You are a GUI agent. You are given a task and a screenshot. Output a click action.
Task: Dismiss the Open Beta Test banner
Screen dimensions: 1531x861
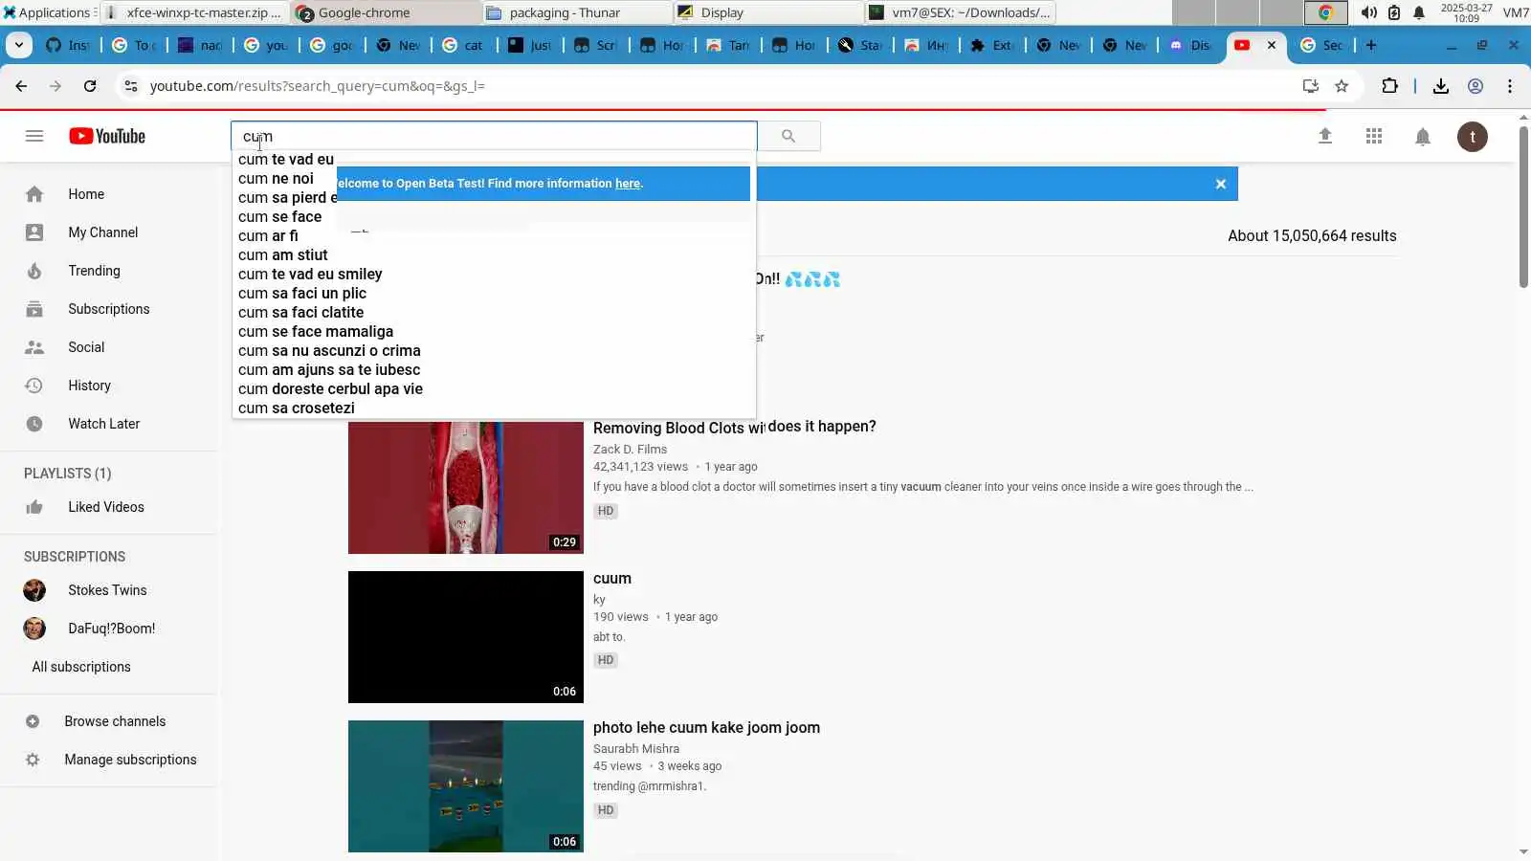pos(1221,184)
